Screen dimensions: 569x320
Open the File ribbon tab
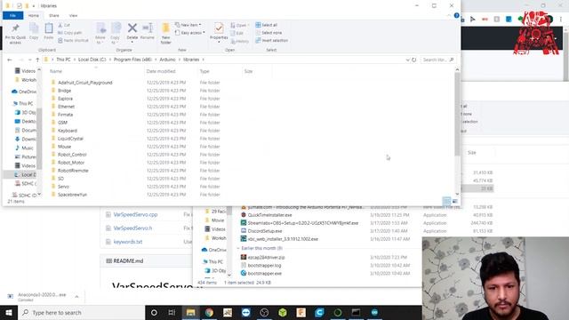click(x=12, y=16)
